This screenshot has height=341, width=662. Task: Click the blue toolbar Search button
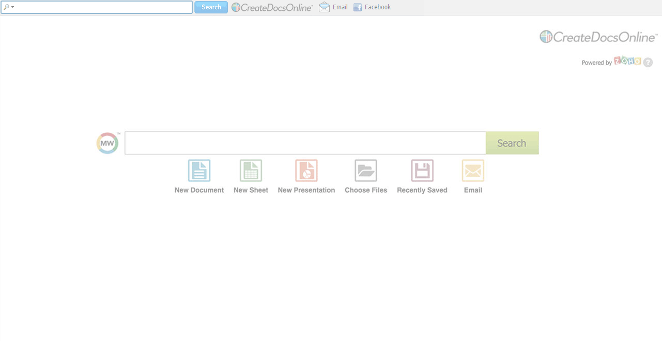click(211, 7)
